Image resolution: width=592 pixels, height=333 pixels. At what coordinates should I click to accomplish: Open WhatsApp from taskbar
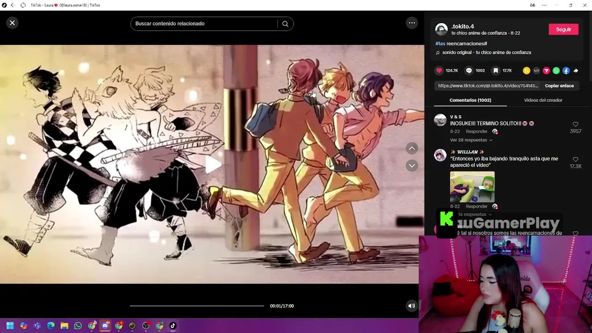(78, 326)
